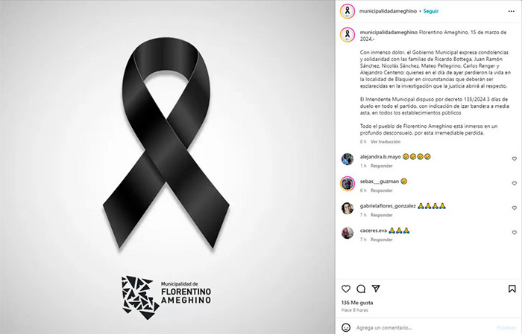Share the post using the paper plane icon
The image size is (522, 334).
coord(376,289)
